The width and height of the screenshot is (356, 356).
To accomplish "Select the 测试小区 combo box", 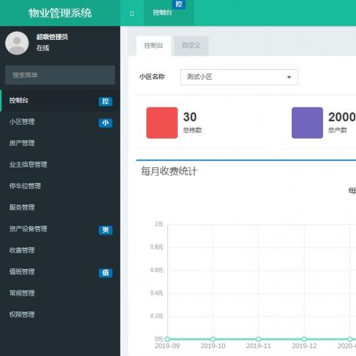I will coord(239,77).
